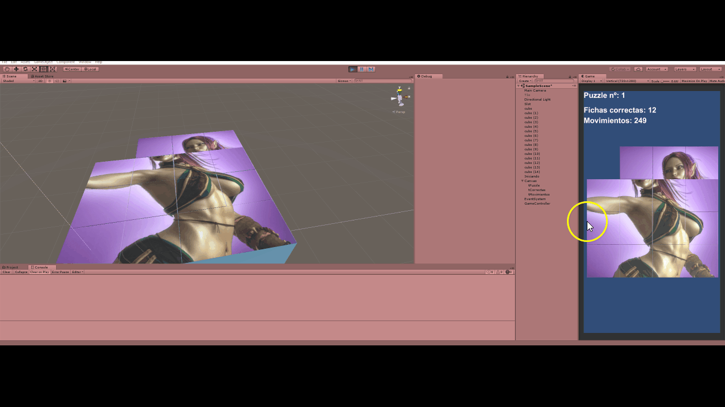
Task: Select the Scale tool
Action: [35, 69]
